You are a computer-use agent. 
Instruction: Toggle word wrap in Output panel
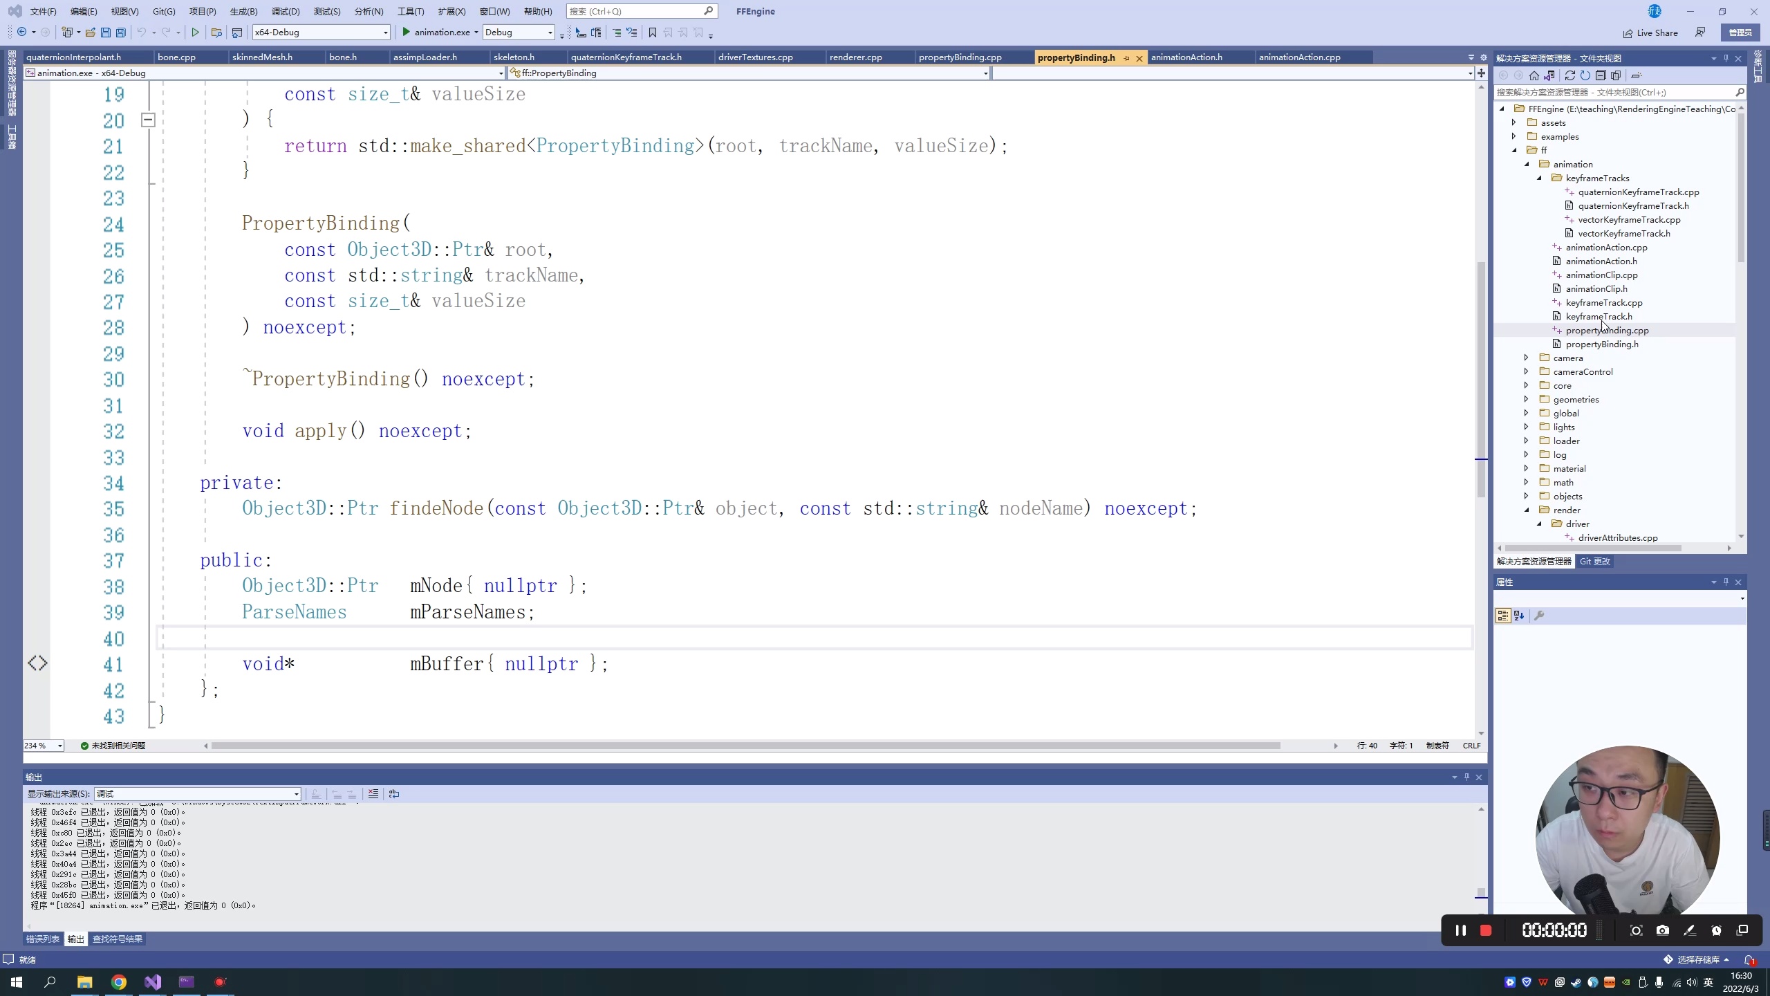tap(394, 794)
